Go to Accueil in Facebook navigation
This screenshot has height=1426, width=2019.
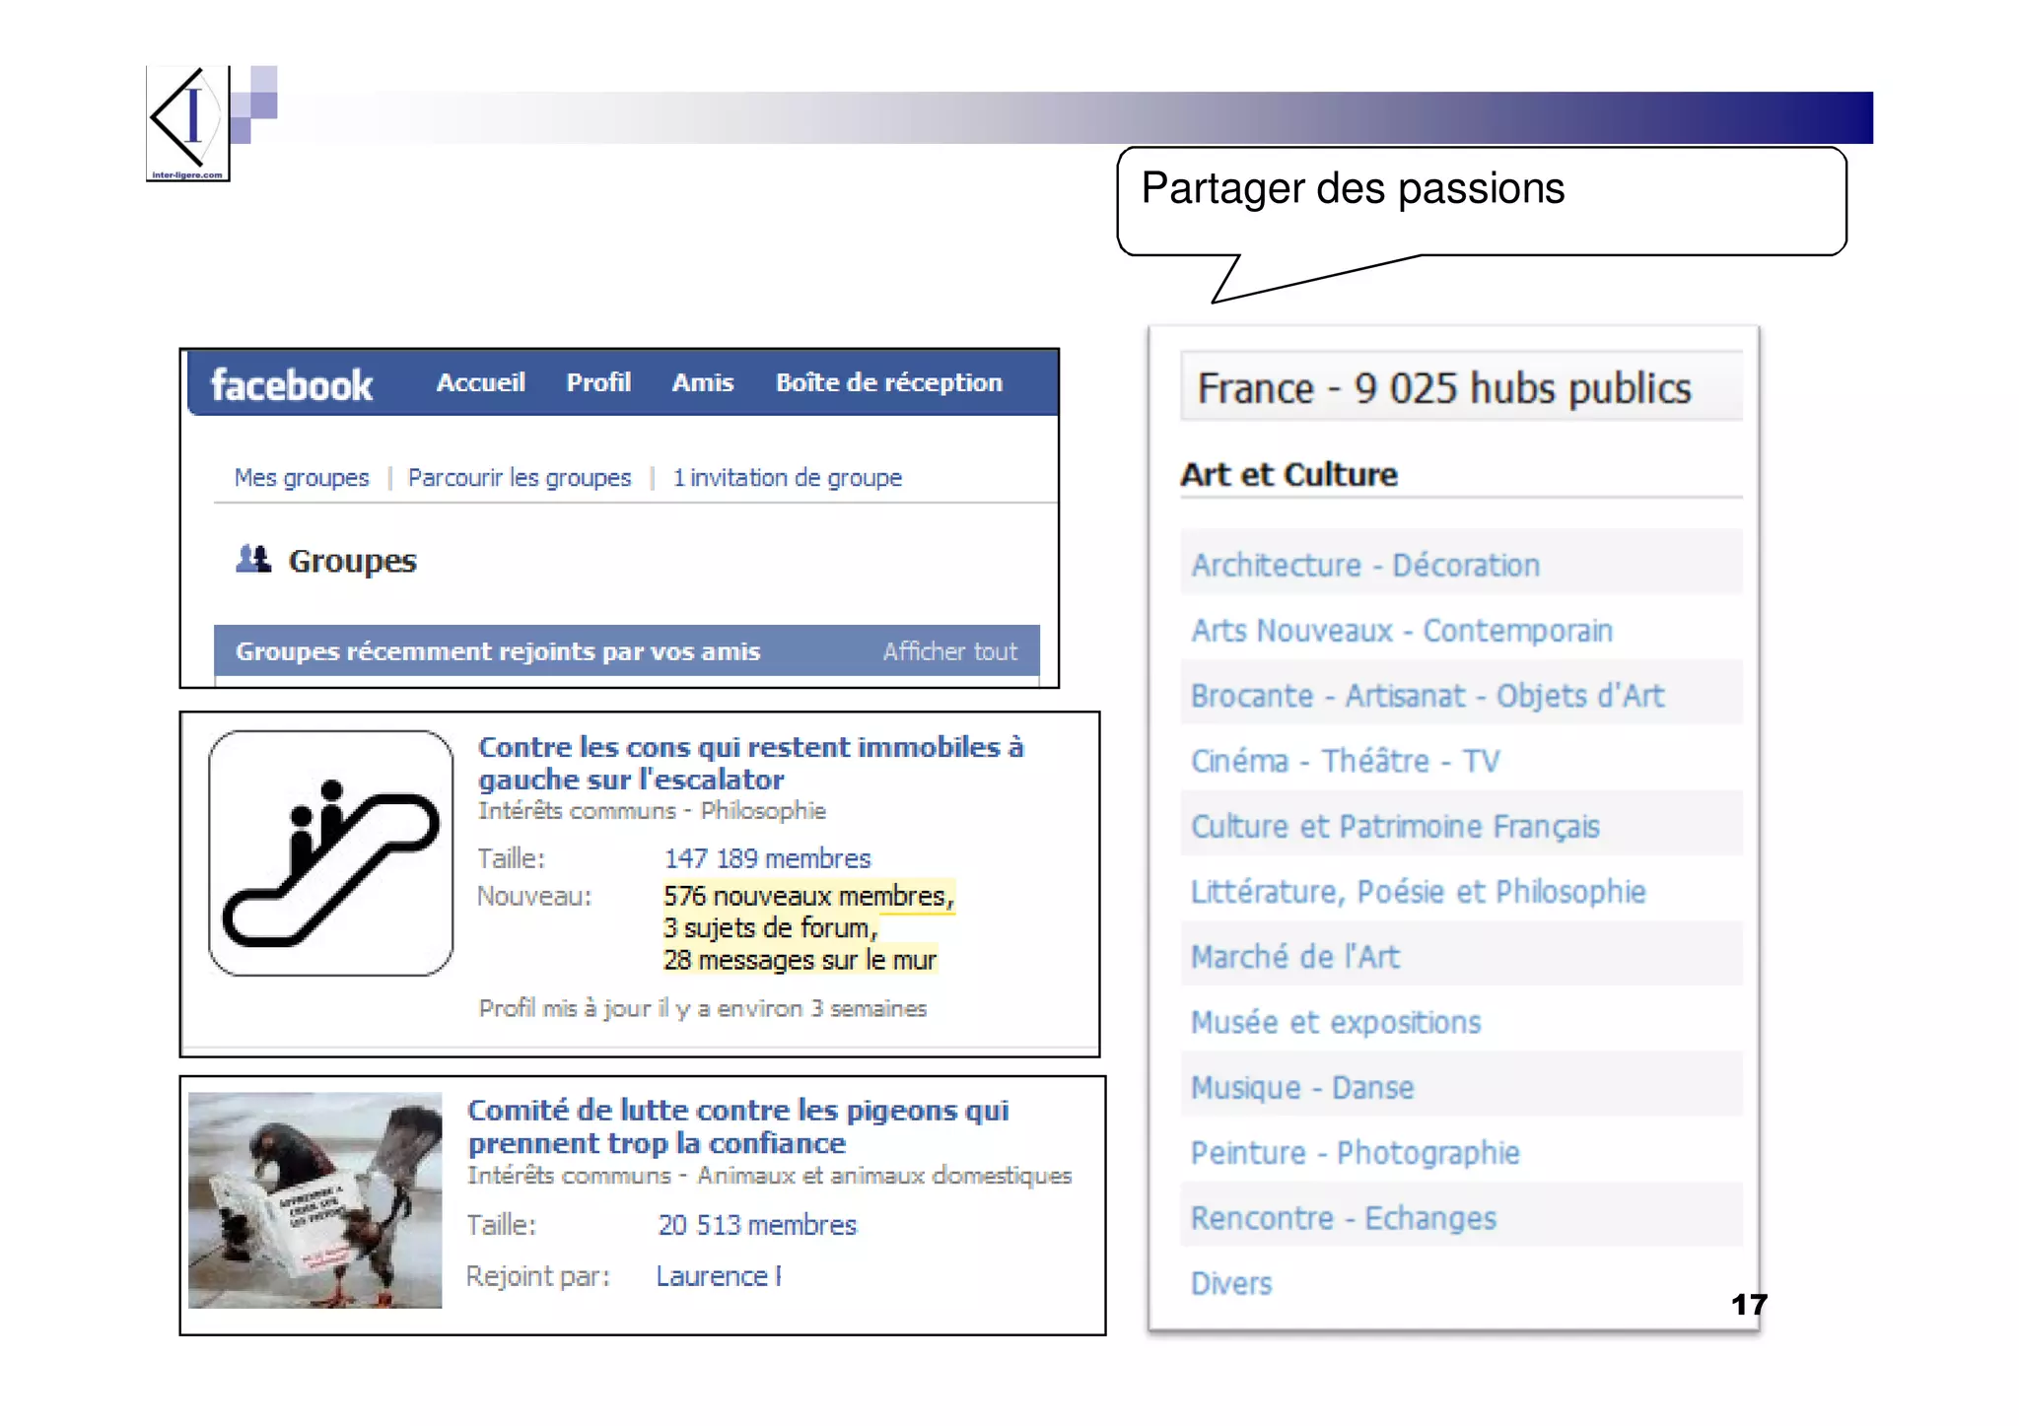tap(480, 382)
